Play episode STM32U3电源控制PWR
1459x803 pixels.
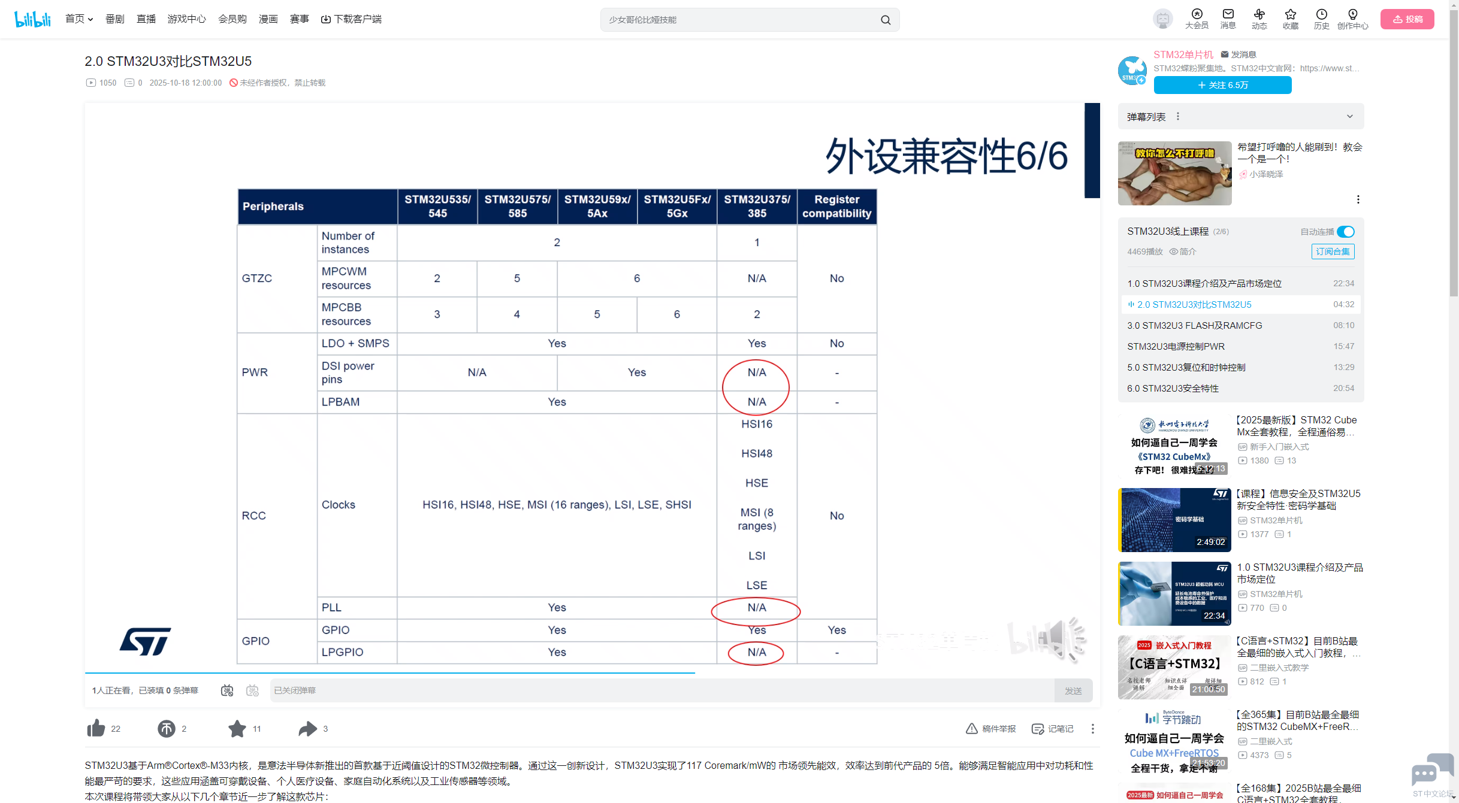(x=1241, y=346)
